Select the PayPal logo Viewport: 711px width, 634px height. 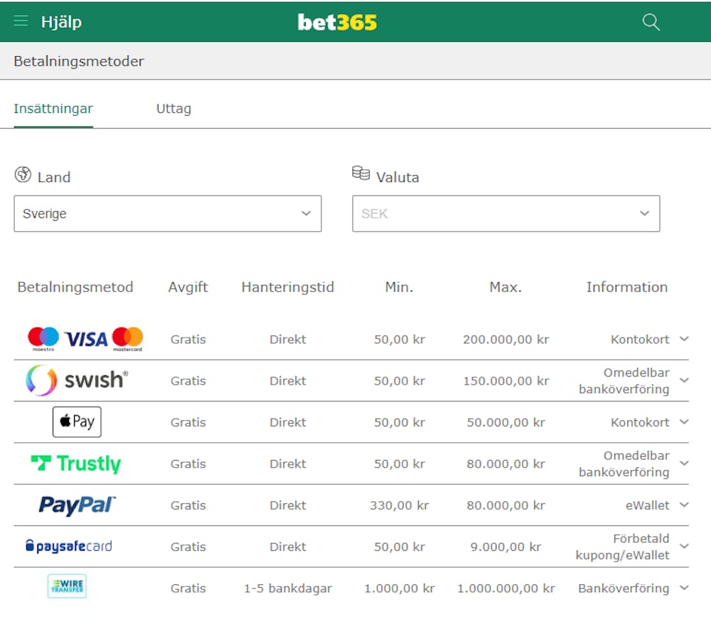pyautogui.click(x=77, y=505)
